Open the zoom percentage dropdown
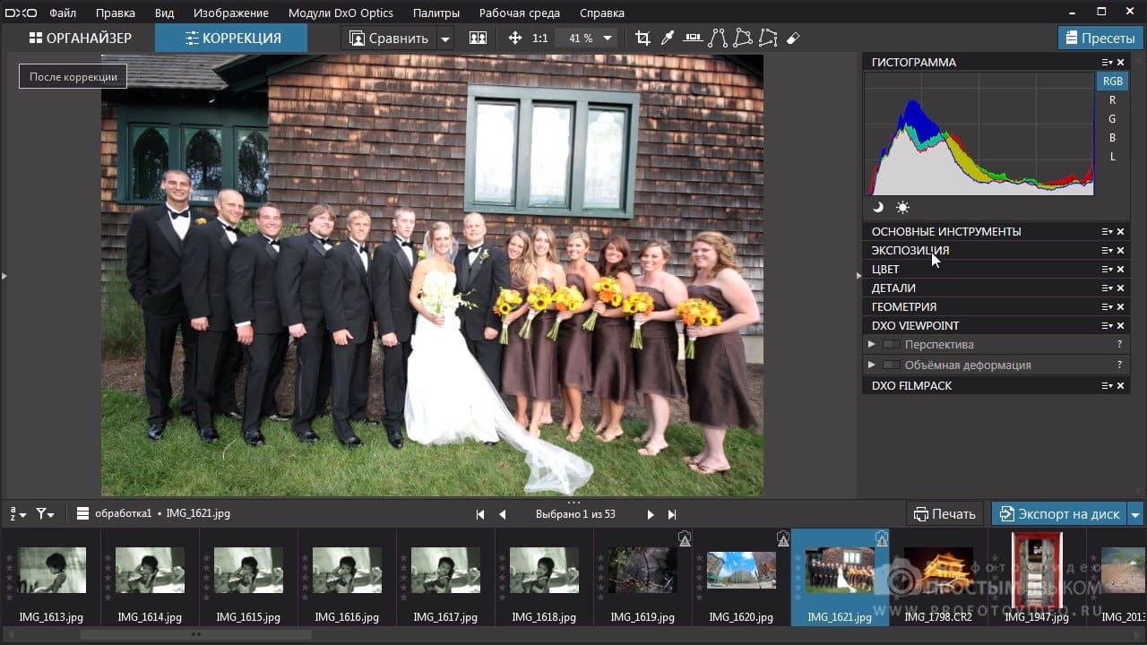The image size is (1147, 645). (608, 39)
